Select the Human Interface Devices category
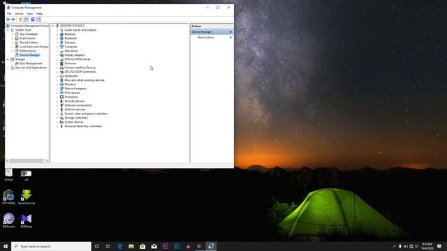Screen dimensions: 447x251 coord(80,68)
